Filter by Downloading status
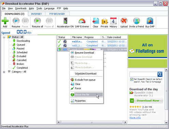The width and height of the screenshot is (169, 129). 23,41
